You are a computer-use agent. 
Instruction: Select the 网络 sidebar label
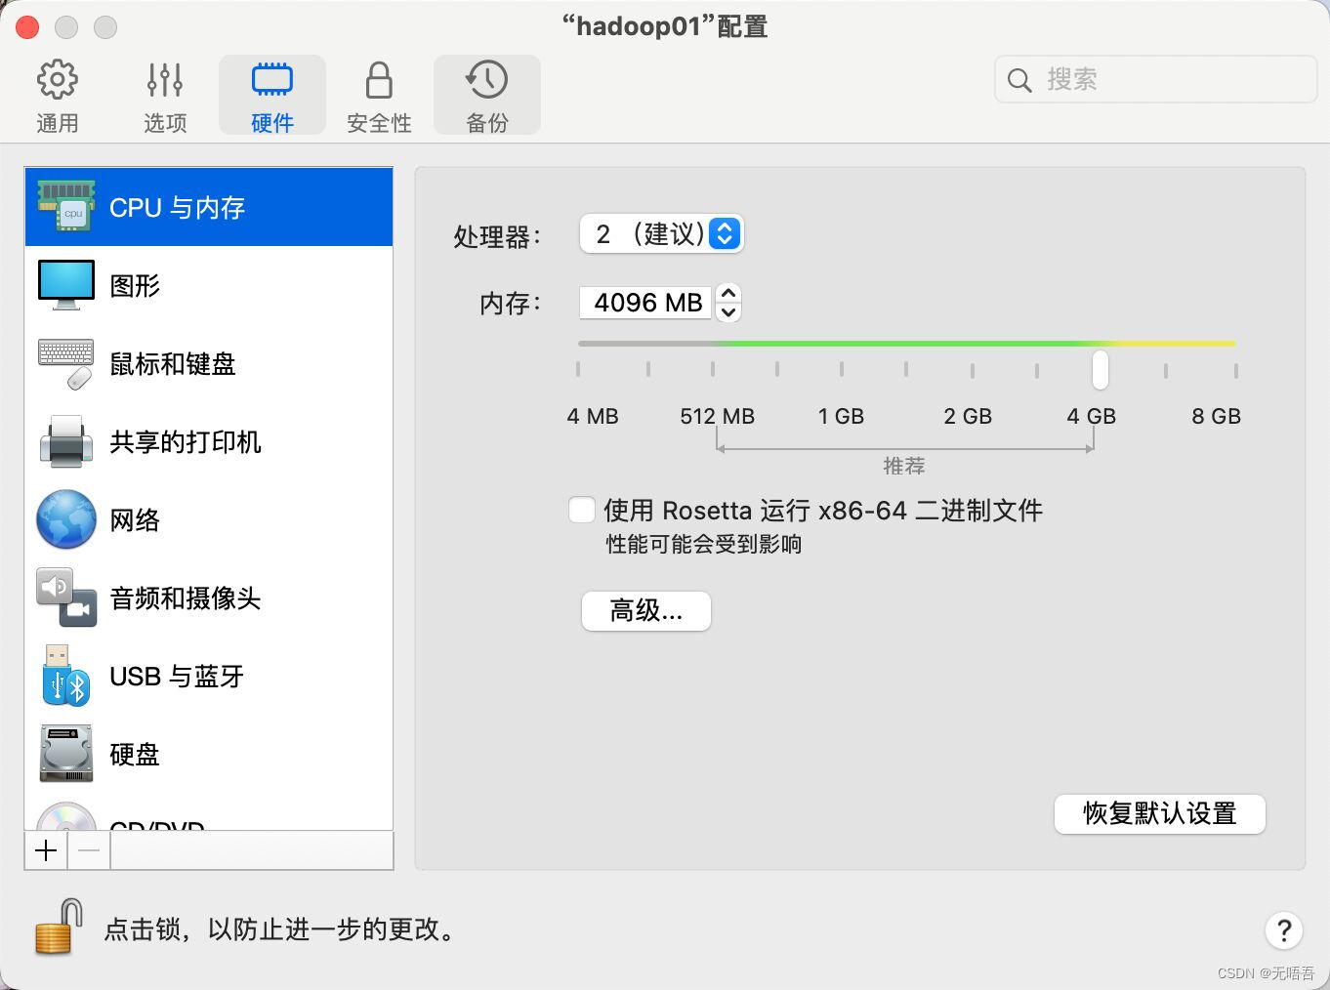click(x=135, y=519)
